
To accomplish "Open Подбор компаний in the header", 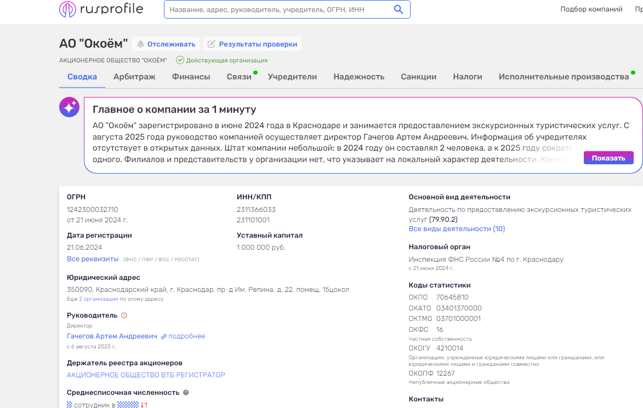I will [591, 9].
